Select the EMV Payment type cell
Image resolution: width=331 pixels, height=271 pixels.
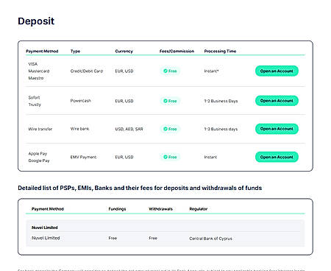click(83, 157)
